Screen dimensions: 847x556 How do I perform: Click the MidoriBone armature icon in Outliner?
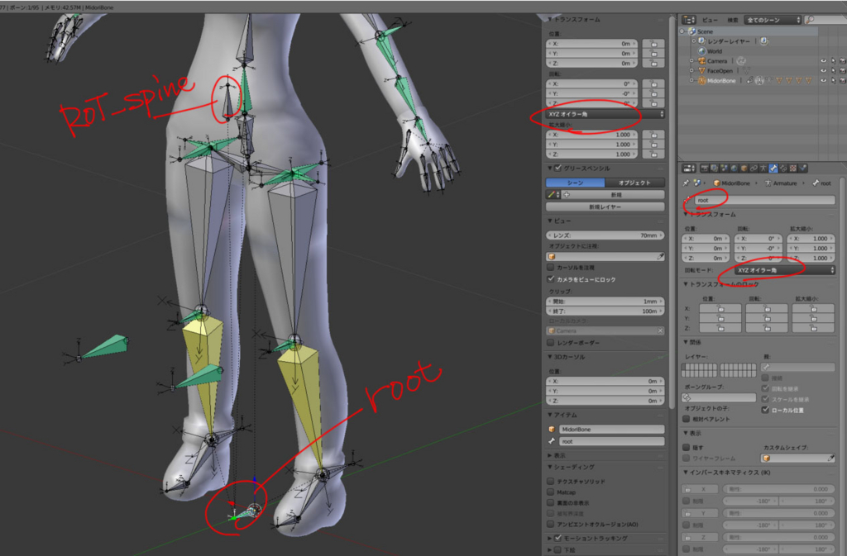coord(702,81)
